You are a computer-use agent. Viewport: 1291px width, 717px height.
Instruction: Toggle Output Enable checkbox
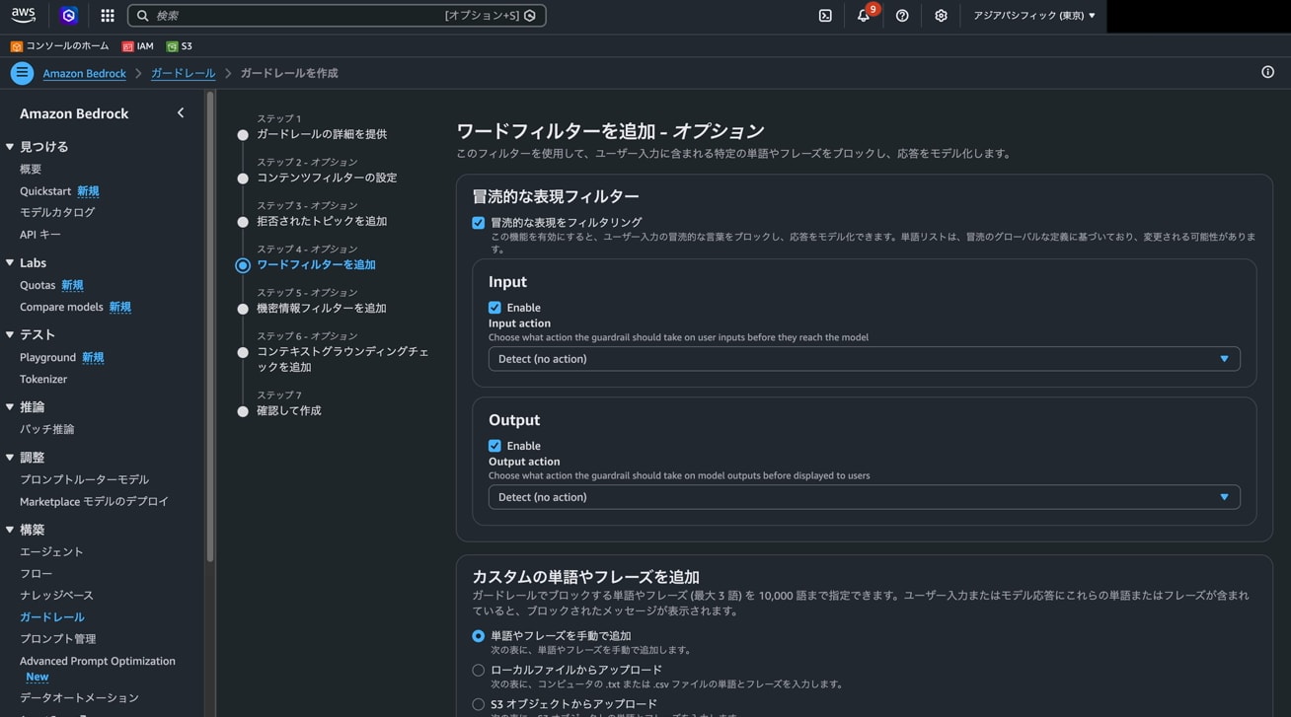click(494, 446)
